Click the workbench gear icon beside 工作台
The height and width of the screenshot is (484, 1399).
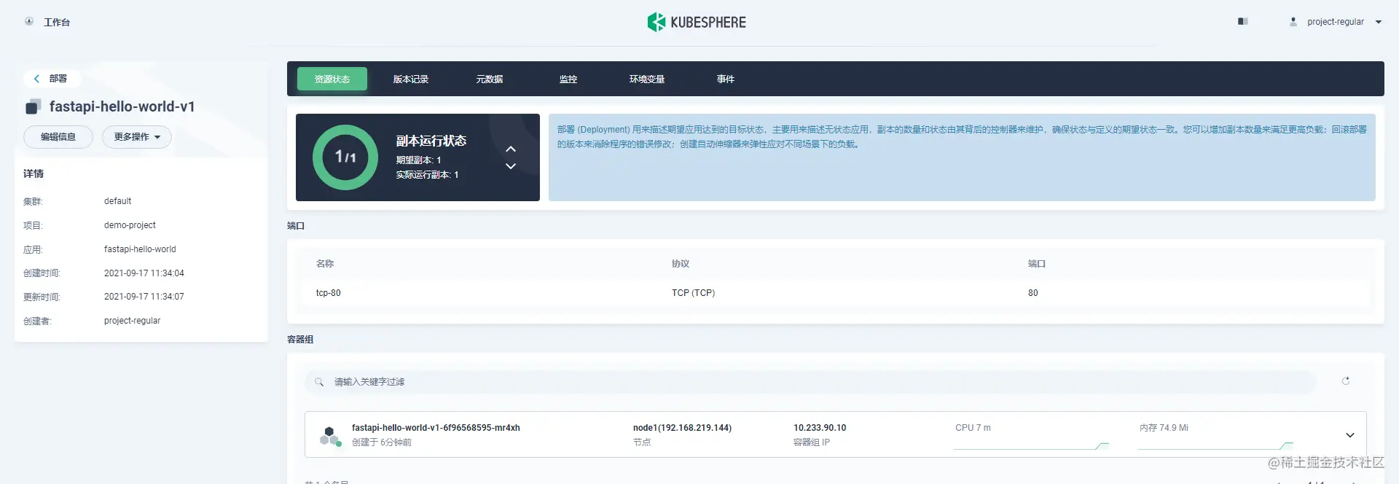coord(29,21)
